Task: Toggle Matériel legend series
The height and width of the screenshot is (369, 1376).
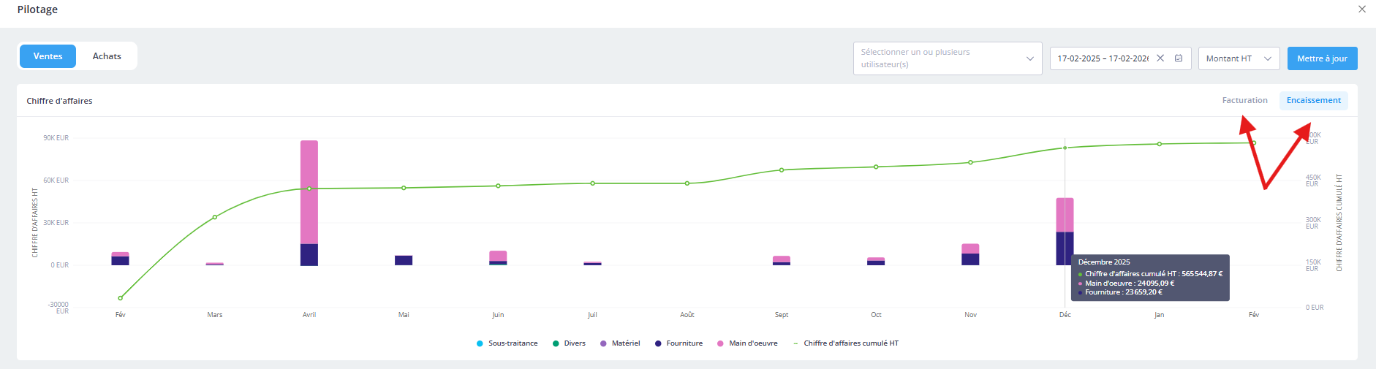Action: (x=620, y=343)
